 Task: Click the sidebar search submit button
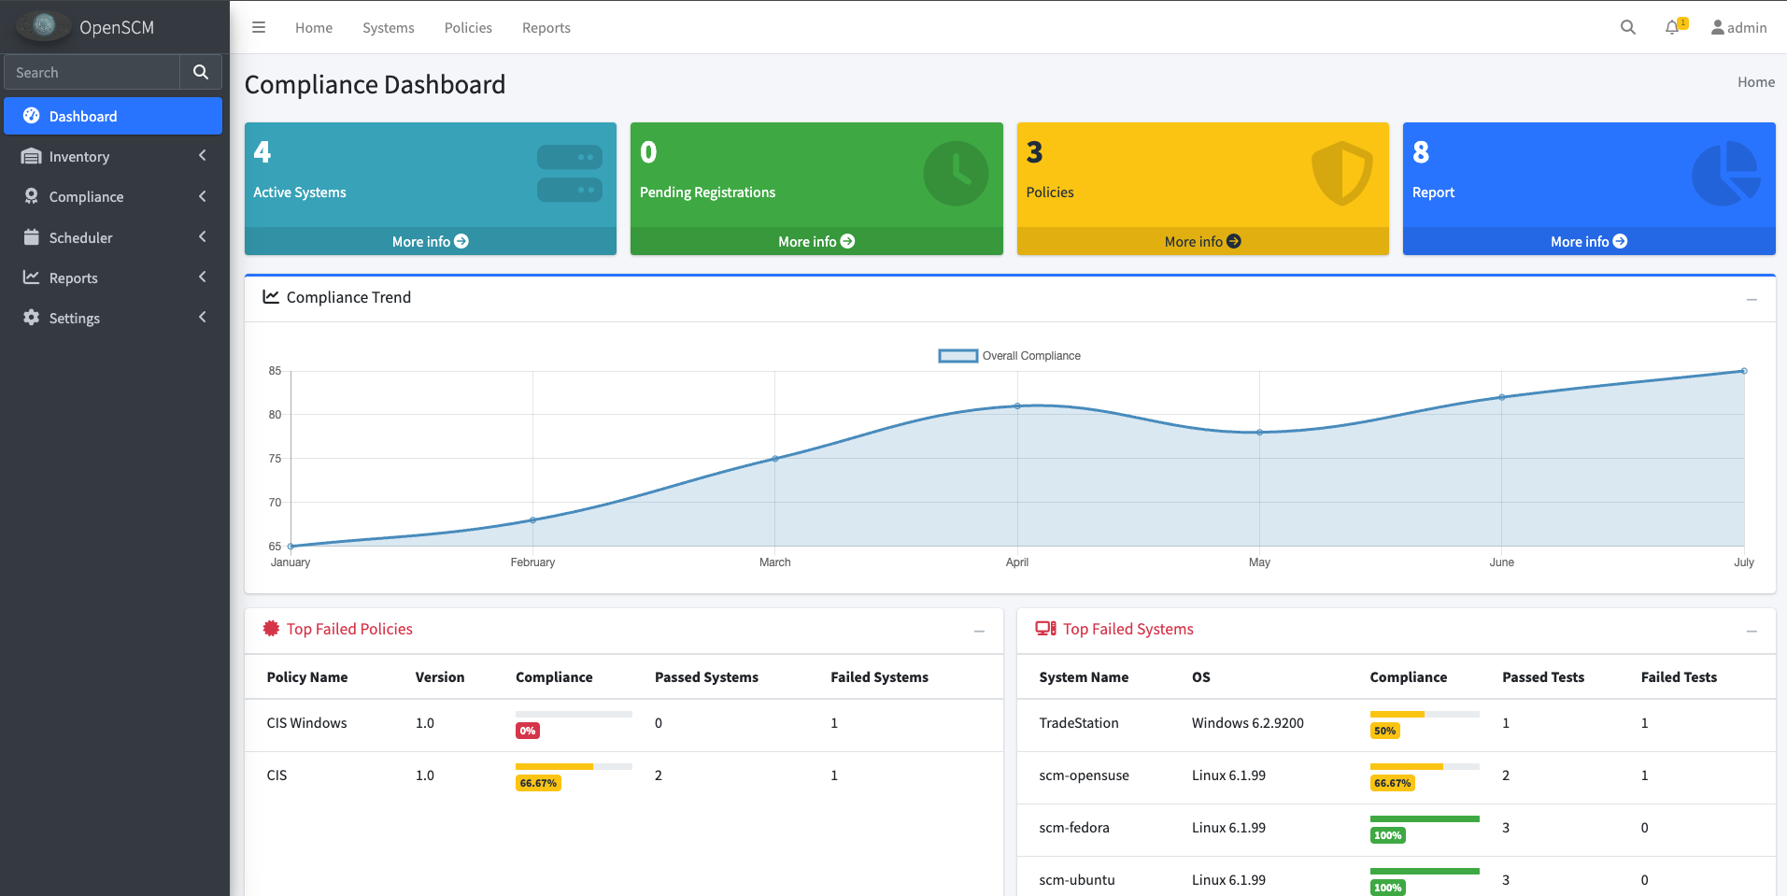coord(201,72)
